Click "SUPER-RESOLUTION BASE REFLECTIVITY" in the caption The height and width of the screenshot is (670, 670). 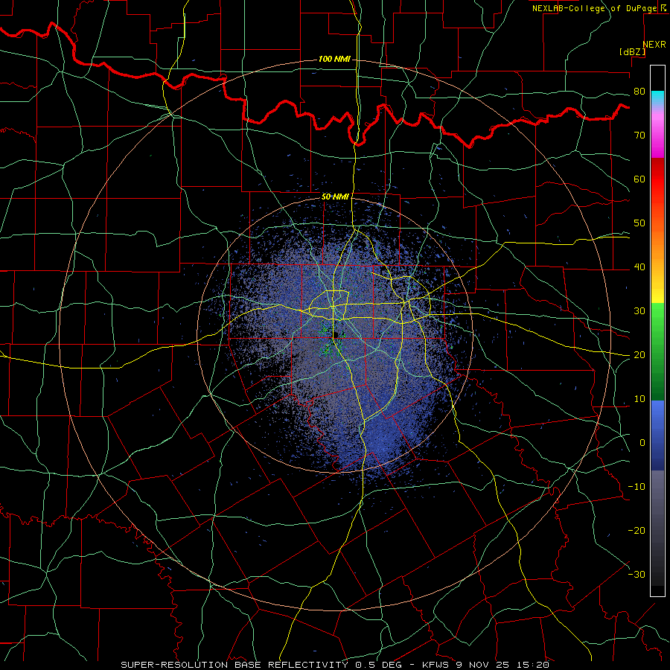[234, 665]
